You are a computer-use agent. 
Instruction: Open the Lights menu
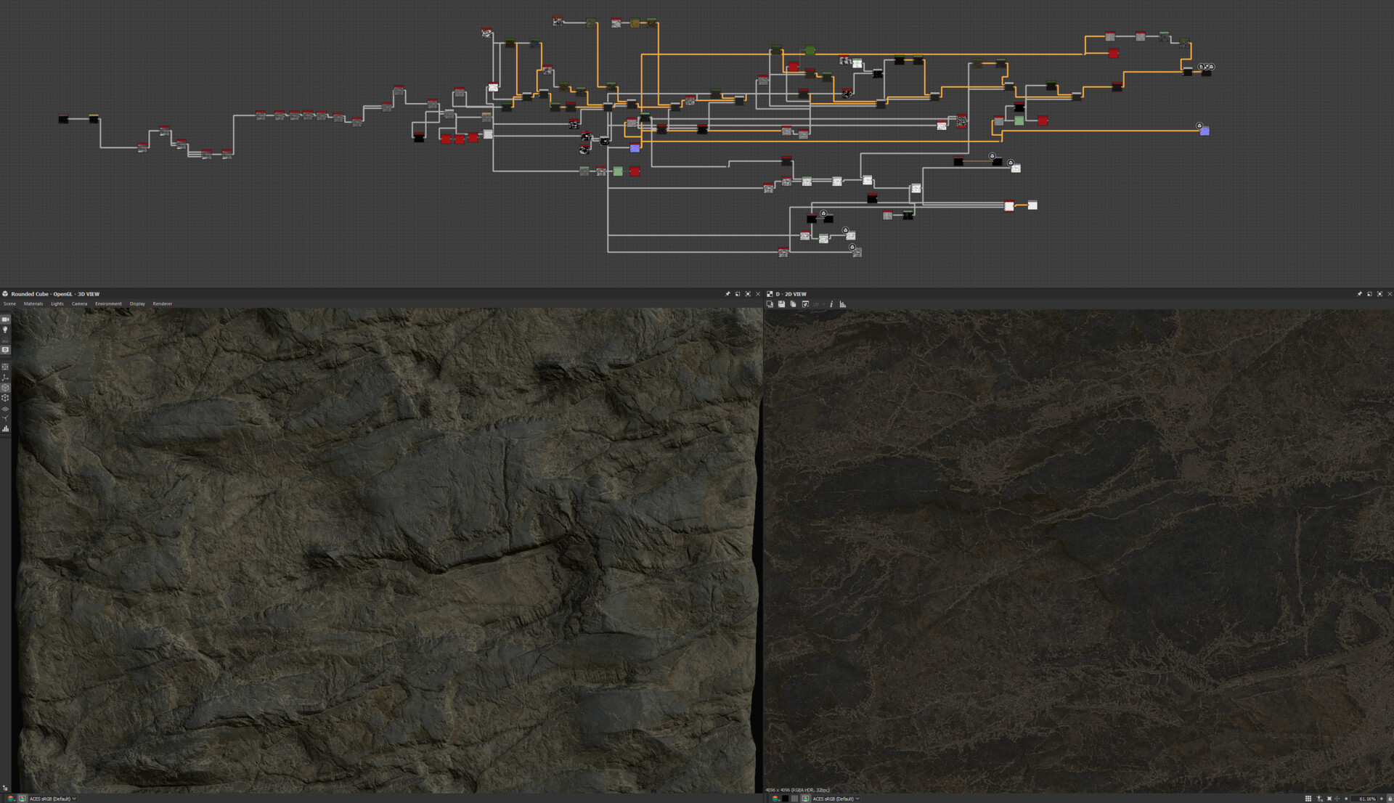click(57, 303)
